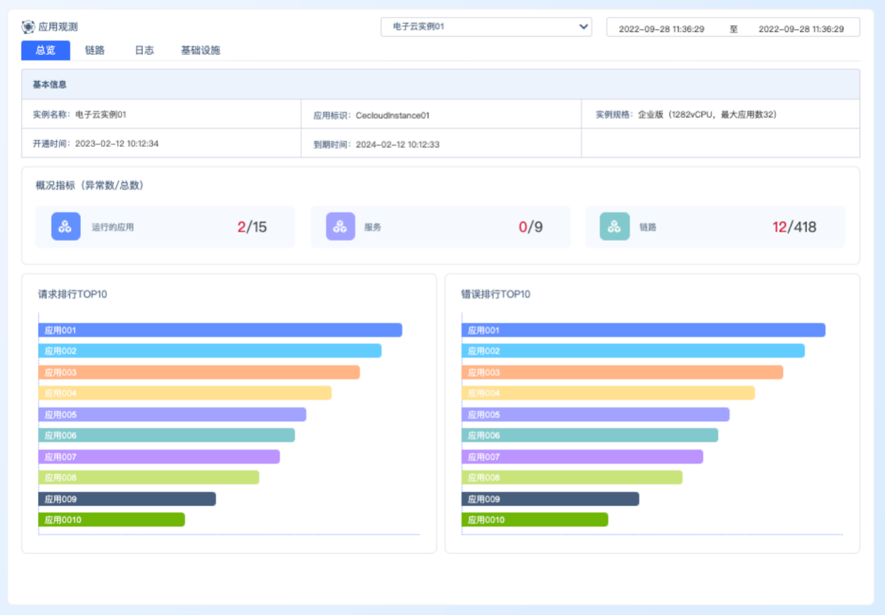Go to the 基础设施 tab
Screen dimensions: 885x615
tap(201, 50)
